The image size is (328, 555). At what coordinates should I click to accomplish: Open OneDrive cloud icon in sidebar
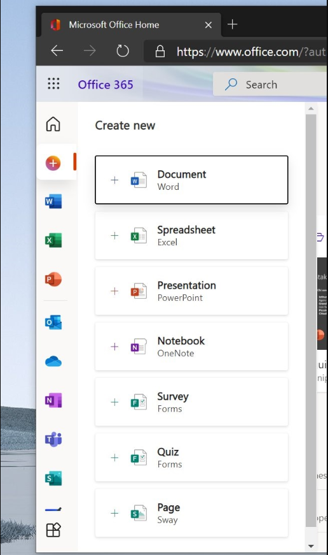pyautogui.click(x=53, y=361)
